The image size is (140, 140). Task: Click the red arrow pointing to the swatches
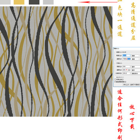[98, 2]
